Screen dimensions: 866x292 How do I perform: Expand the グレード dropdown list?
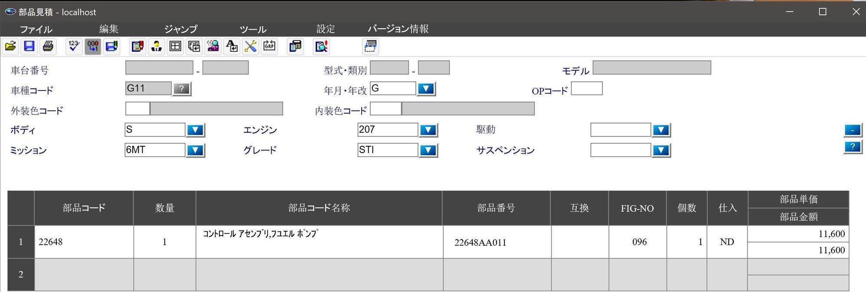428,150
